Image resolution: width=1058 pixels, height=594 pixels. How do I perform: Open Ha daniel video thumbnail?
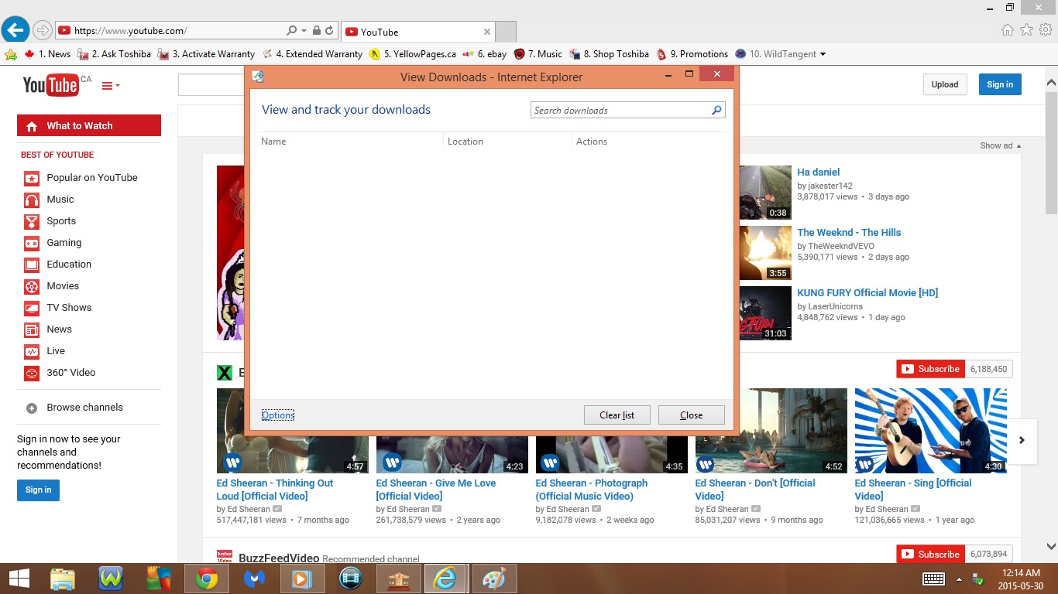765,193
